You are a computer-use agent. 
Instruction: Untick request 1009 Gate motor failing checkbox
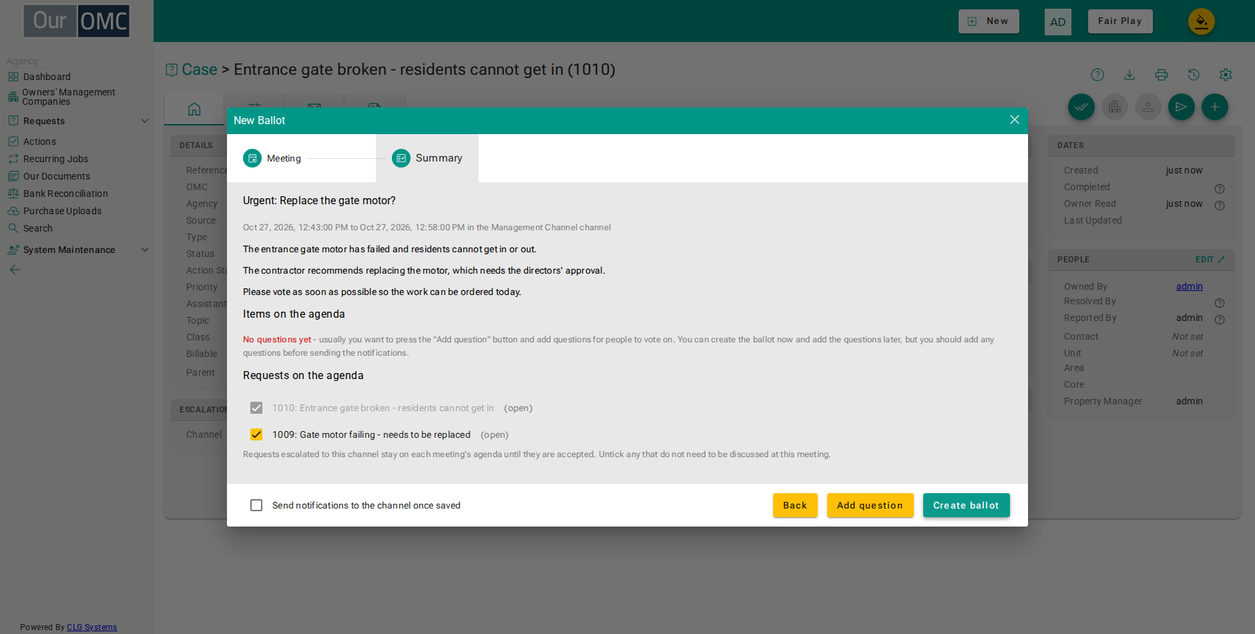(x=256, y=434)
